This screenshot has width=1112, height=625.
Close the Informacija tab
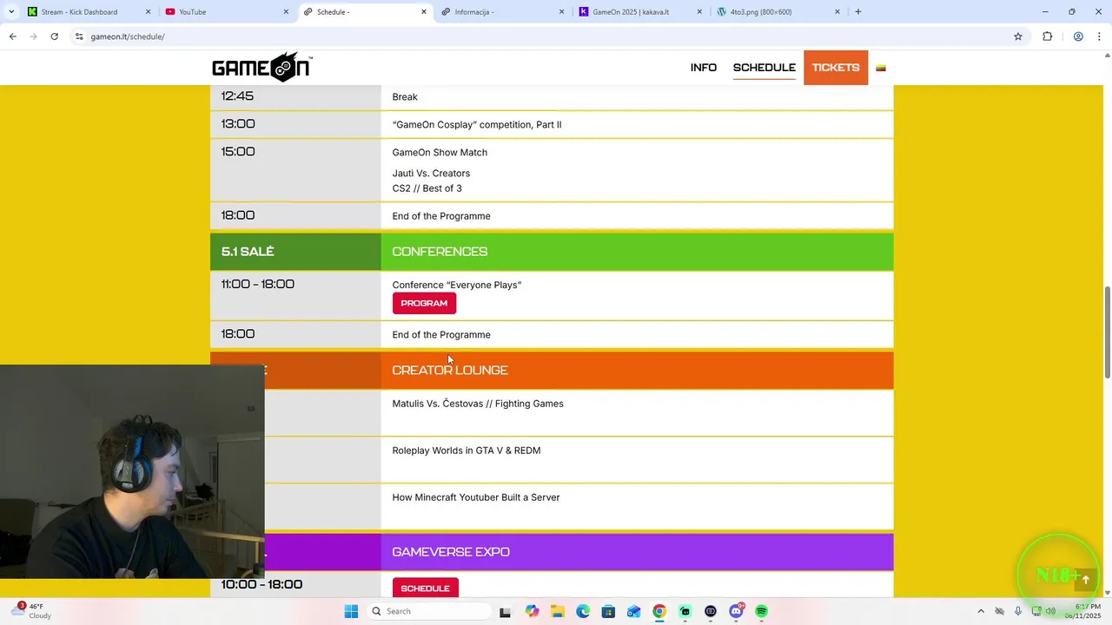pos(561,12)
